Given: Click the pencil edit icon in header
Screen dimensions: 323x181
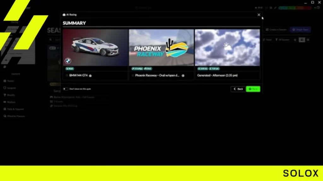Looking at the screenshot, I should click(275, 8).
